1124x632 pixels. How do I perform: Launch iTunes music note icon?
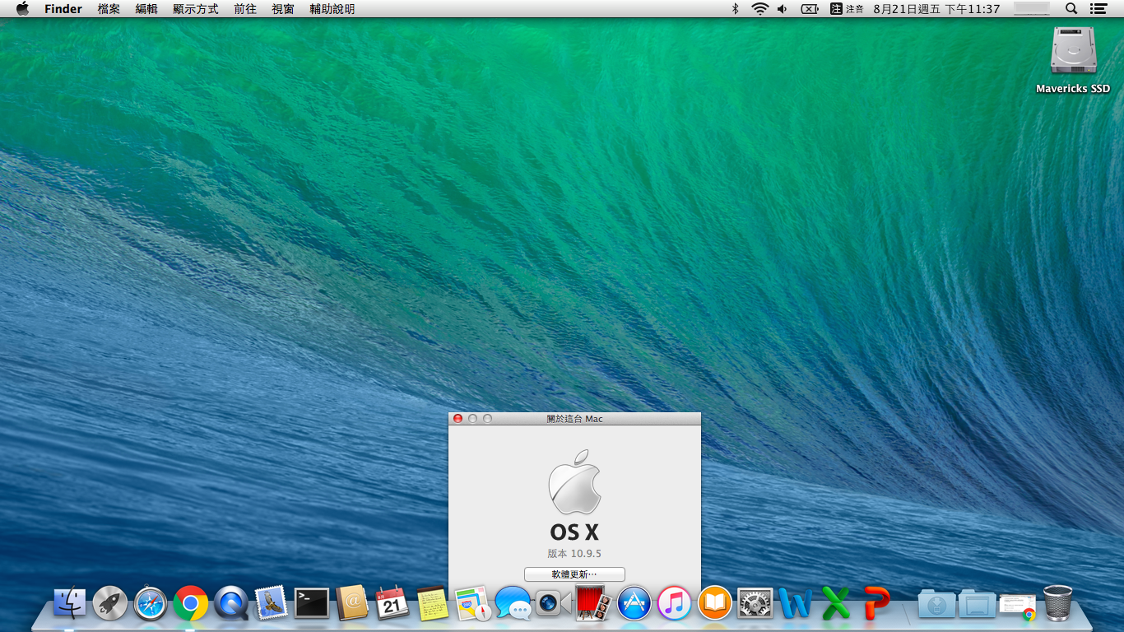675,603
